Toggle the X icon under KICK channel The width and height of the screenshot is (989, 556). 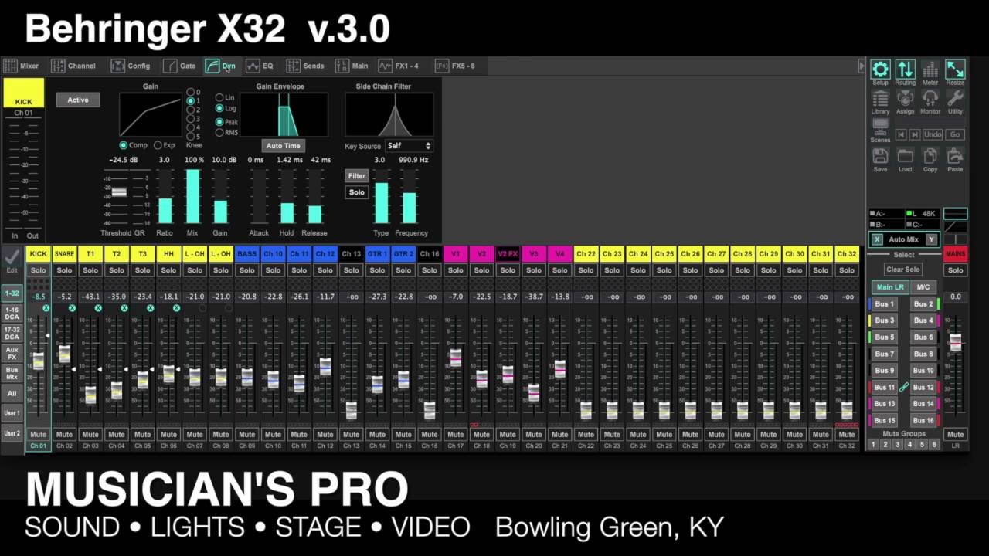pyautogui.click(x=46, y=308)
